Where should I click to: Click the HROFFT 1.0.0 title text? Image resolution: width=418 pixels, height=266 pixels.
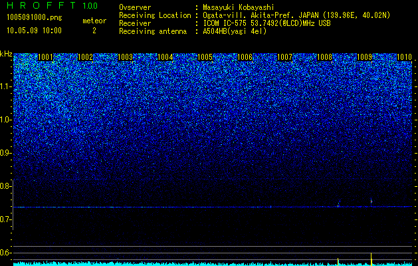52,5
